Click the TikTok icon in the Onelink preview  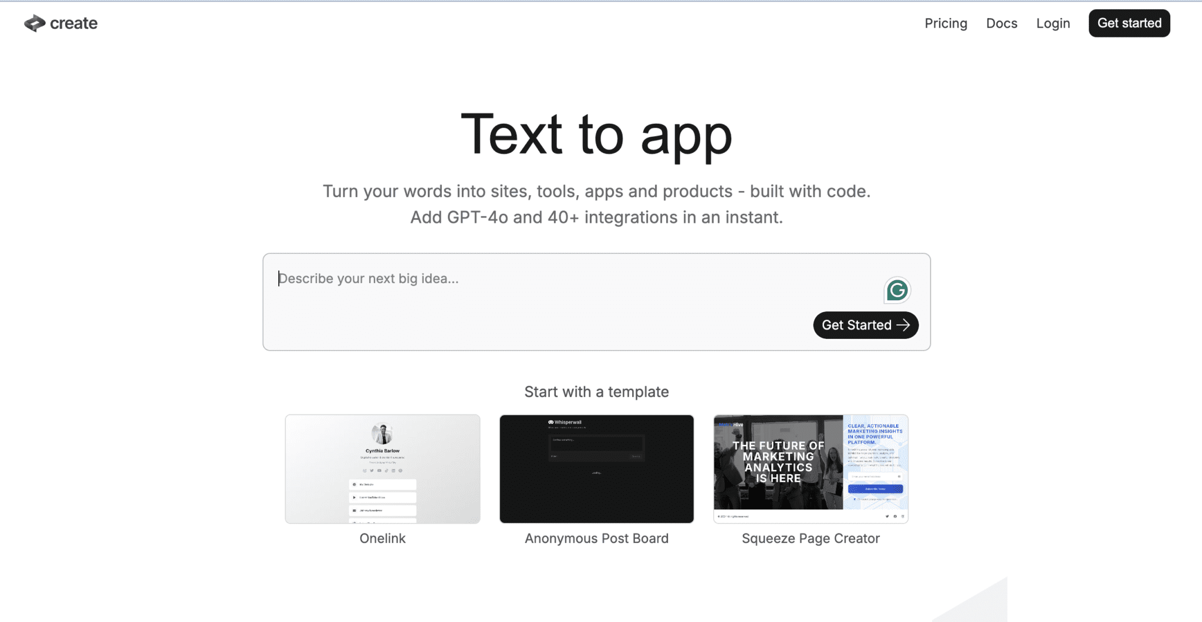[386, 471]
